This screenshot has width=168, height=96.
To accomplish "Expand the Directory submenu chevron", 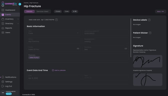I will (x=18, y=23).
